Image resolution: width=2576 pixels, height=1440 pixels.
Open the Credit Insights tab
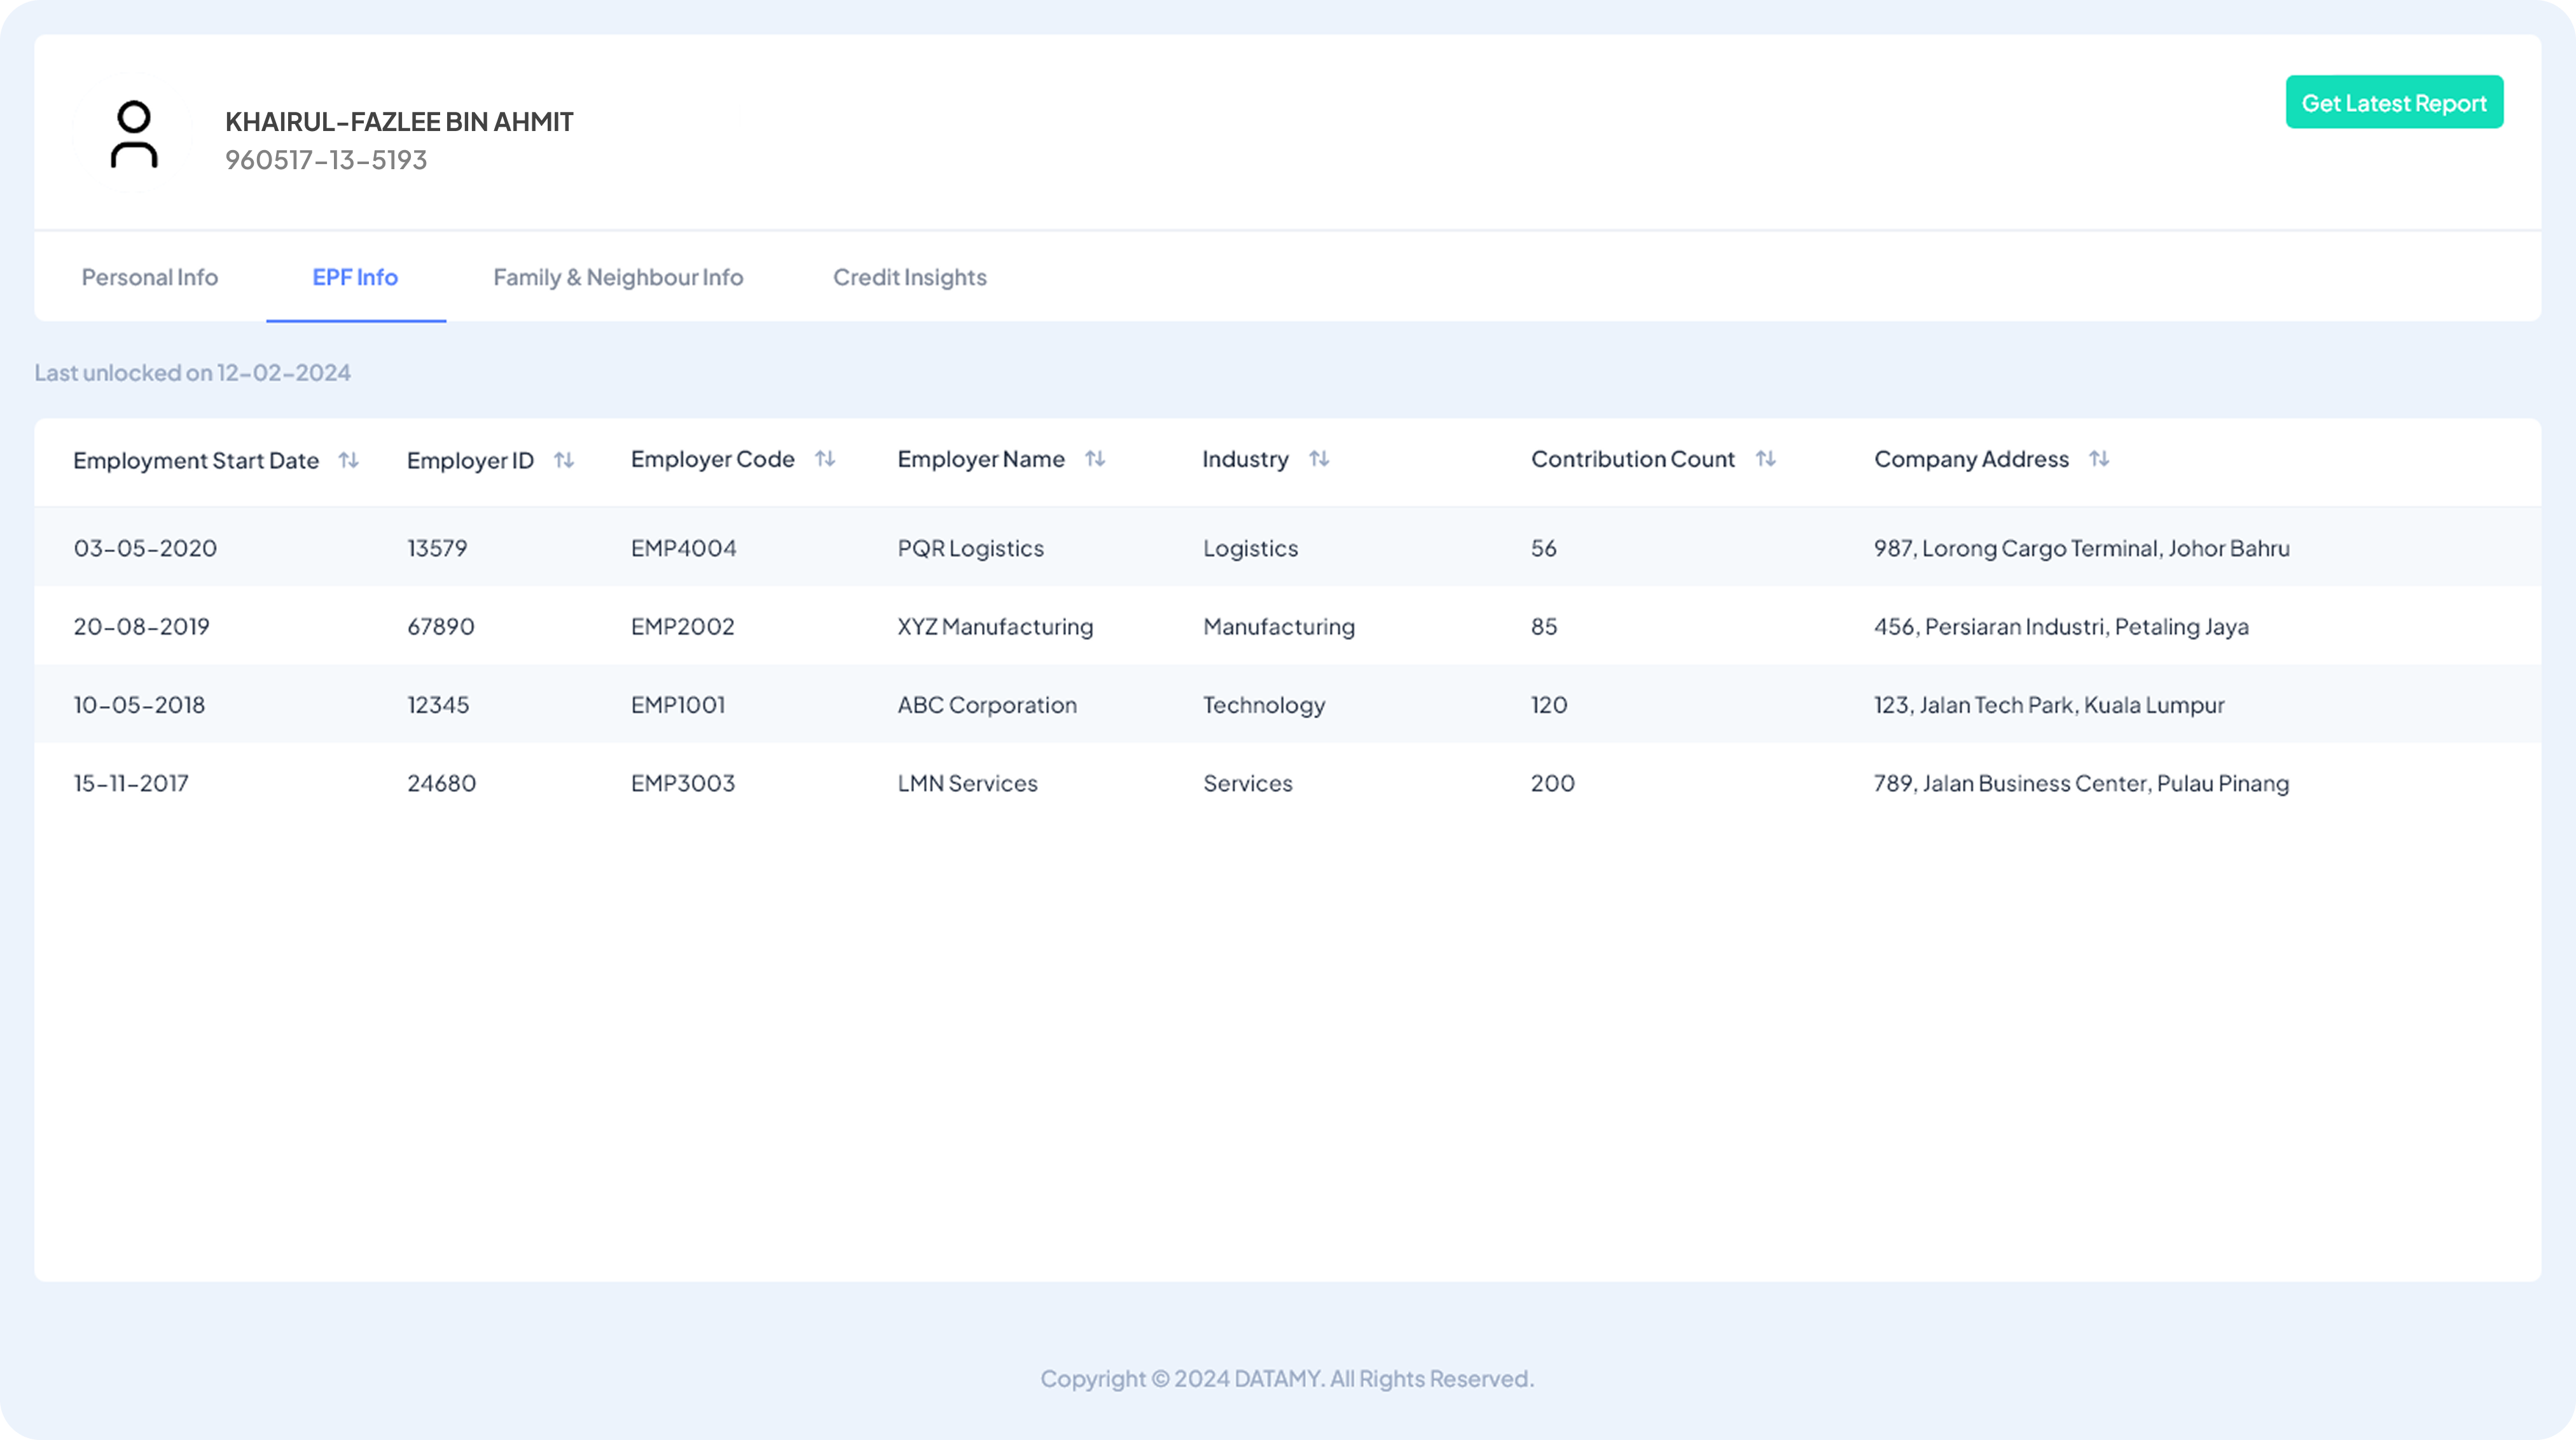[910, 277]
